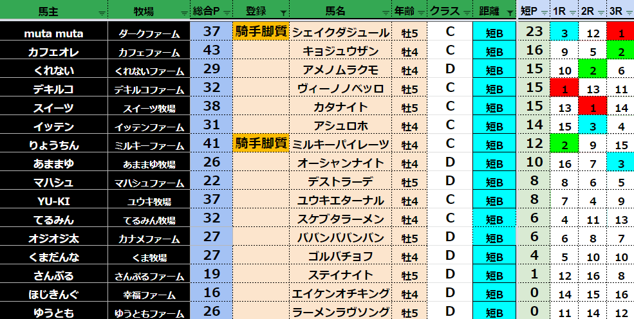Viewport: 634px width, 319px height.
Task: Expand the クラス column filter
Action: [466, 12]
